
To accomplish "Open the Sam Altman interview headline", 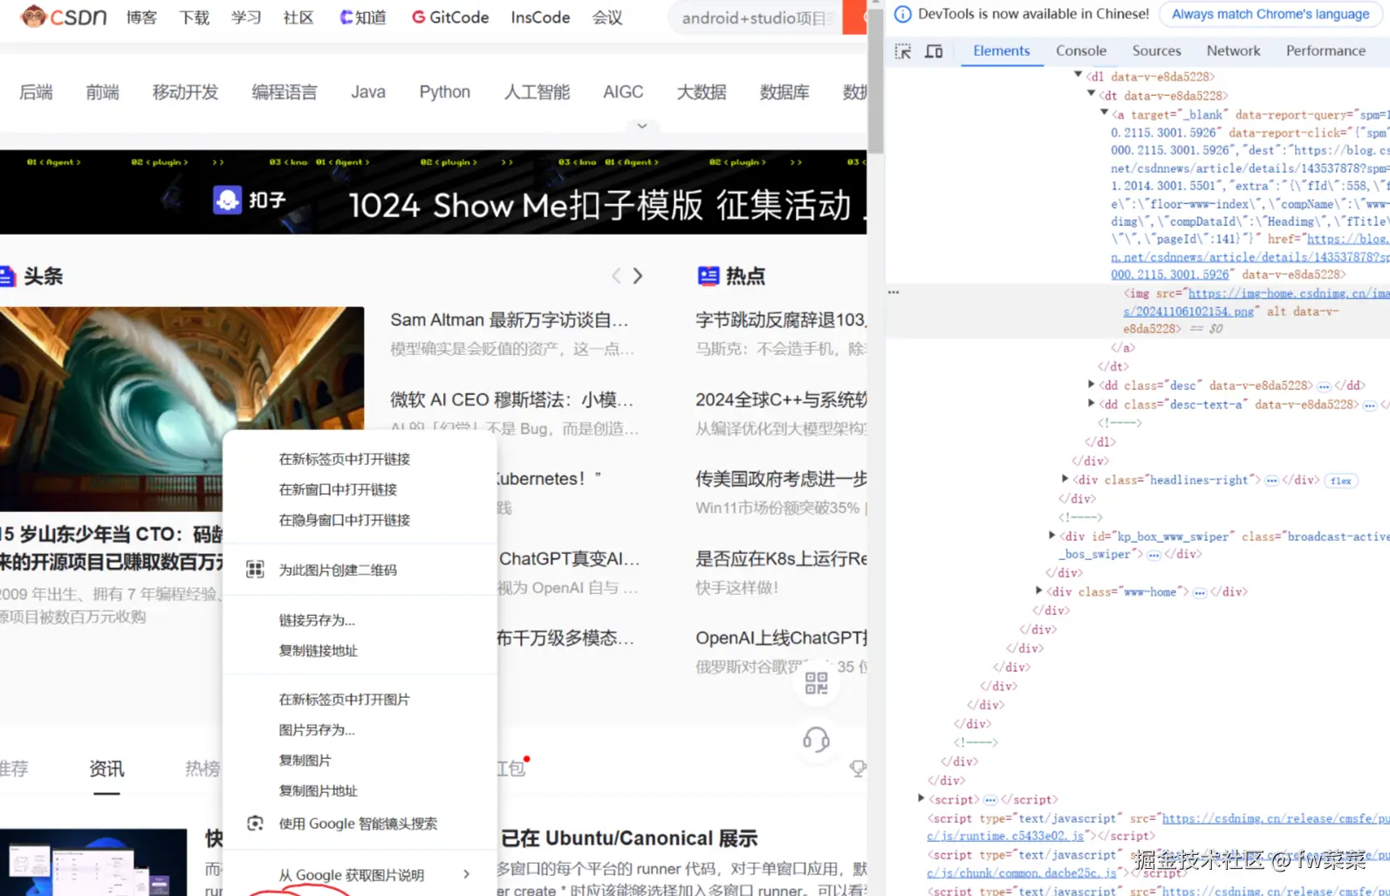I will click(509, 320).
